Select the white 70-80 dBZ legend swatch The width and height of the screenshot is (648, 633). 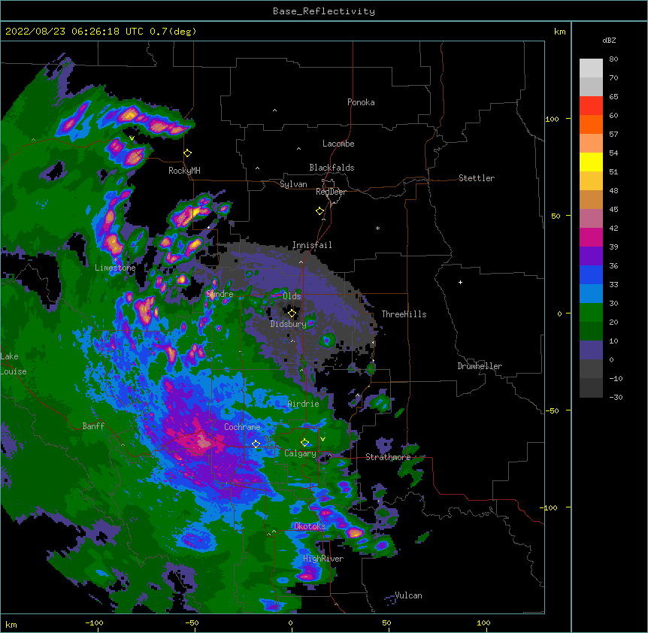point(591,68)
